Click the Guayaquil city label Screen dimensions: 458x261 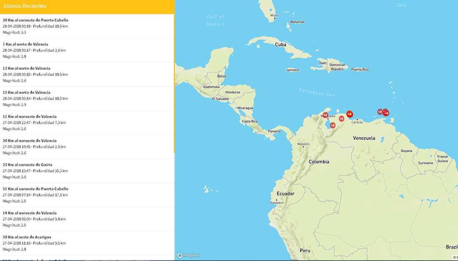point(276,203)
